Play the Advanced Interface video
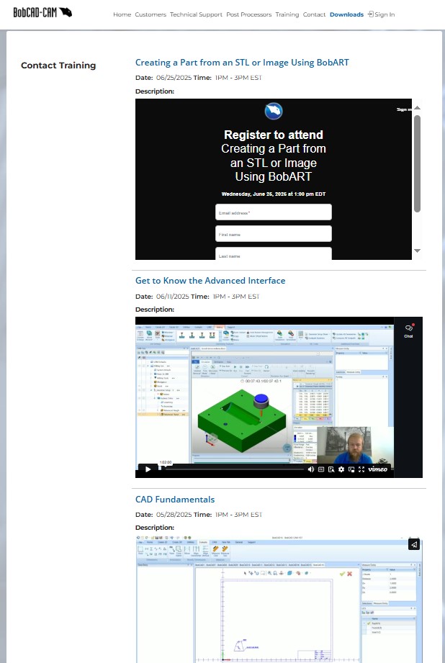 click(x=148, y=469)
